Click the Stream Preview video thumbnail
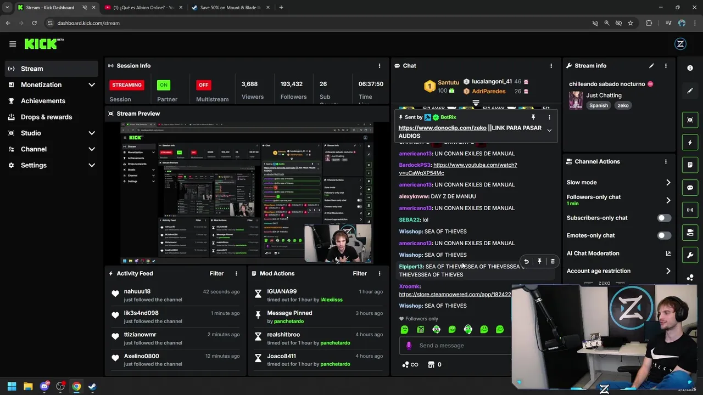 point(247,193)
